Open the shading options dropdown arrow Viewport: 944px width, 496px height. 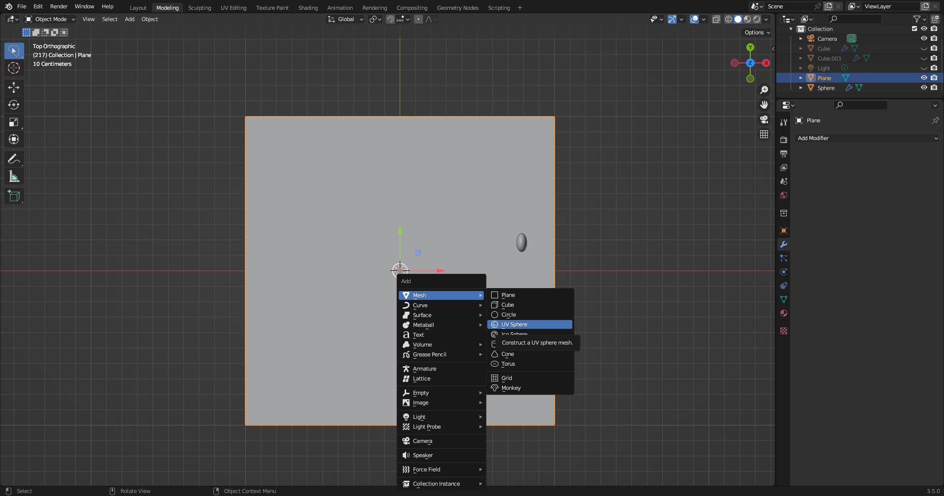tap(766, 19)
